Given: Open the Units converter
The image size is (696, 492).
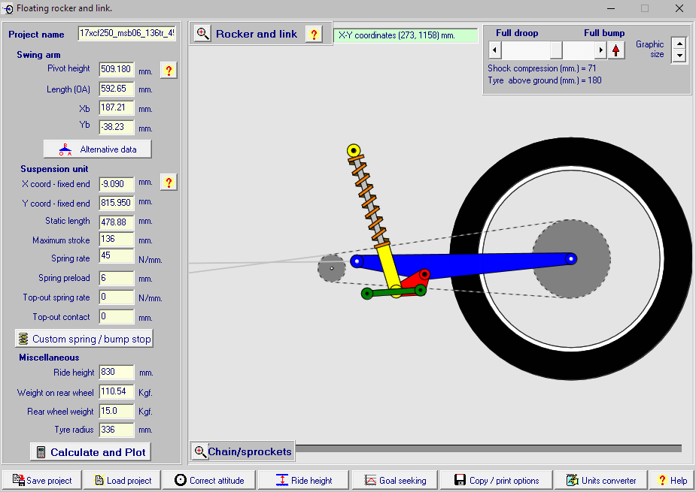Looking at the screenshot, I should (x=600, y=480).
